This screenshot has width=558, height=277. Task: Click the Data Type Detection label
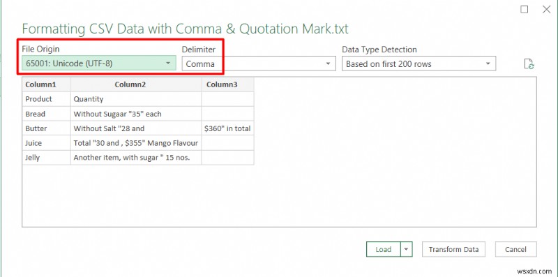pos(379,50)
